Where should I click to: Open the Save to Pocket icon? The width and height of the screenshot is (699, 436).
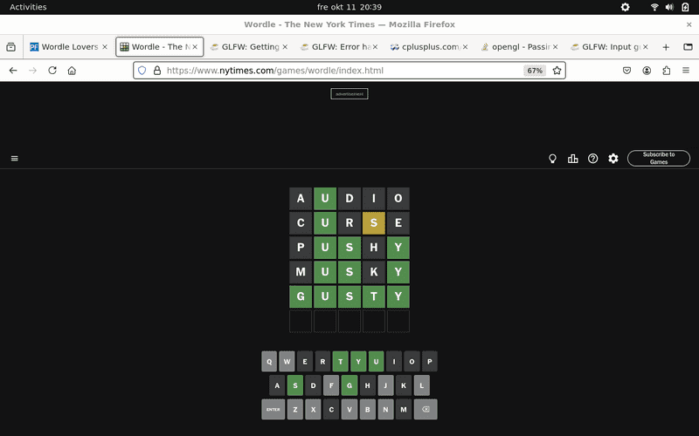click(626, 71)
